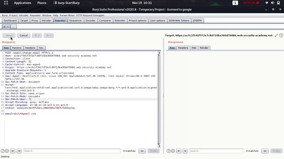Image resolution: width=284 pixels, height=159 pixels.
Task: Open Repeater help next to the target
Action: (x=281, y=35)
